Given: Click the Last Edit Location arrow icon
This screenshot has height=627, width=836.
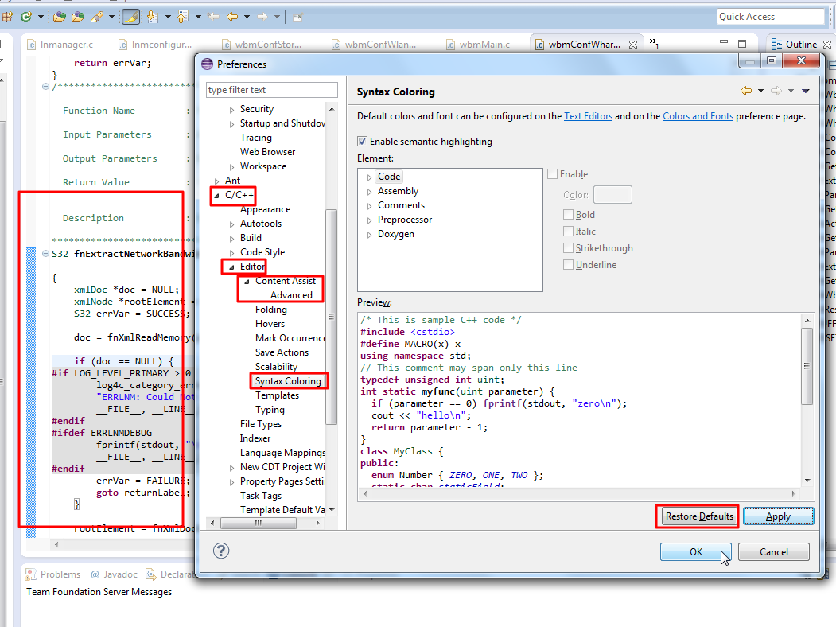Looking at the screenshot, I should pos(213,17).
